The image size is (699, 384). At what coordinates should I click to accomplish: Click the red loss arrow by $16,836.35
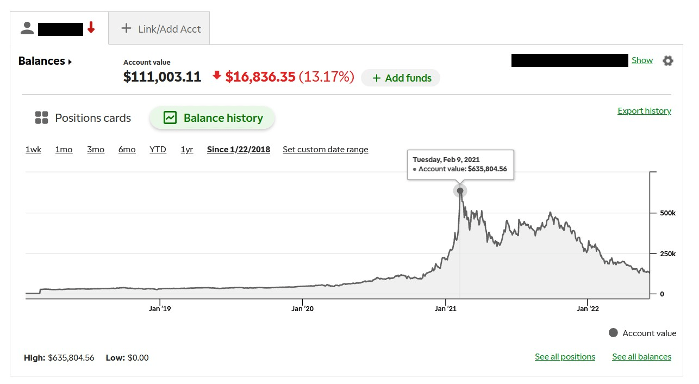[x=217, y=76]
